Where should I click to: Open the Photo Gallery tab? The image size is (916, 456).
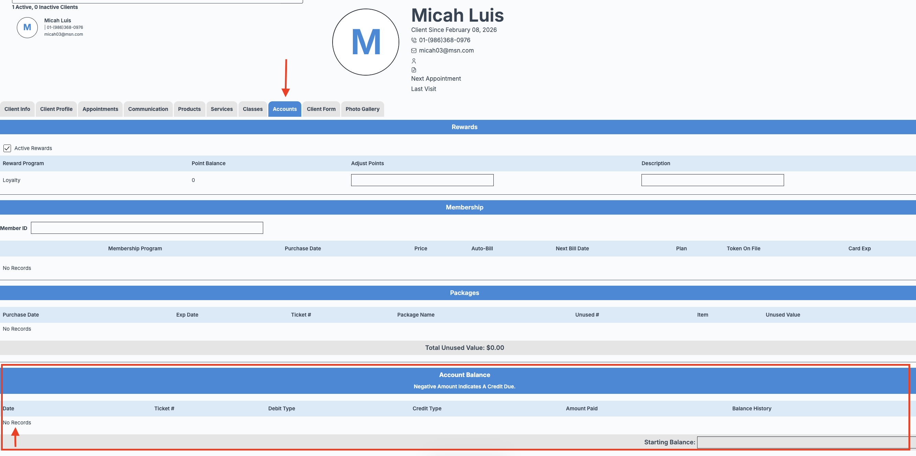click(x=362, y=109)
